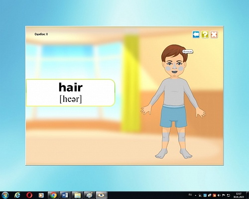Open the Opera browser from the taskbar
Image resolution: width=249 pixels, height=199 pixels.
[x=29, y=195]
